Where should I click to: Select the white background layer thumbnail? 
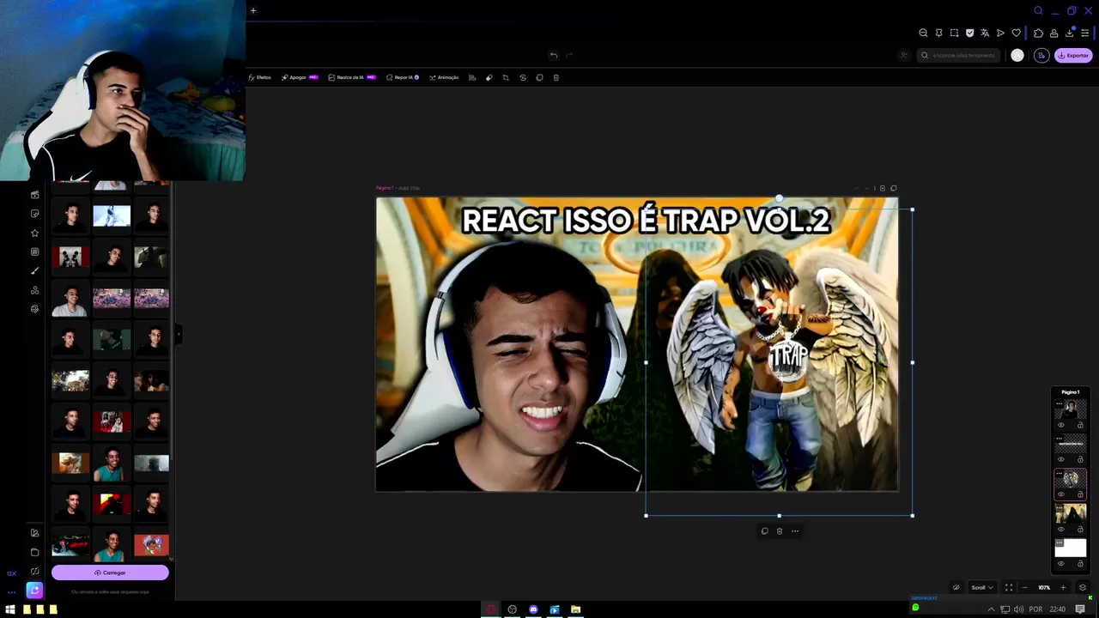point(1071,548)
